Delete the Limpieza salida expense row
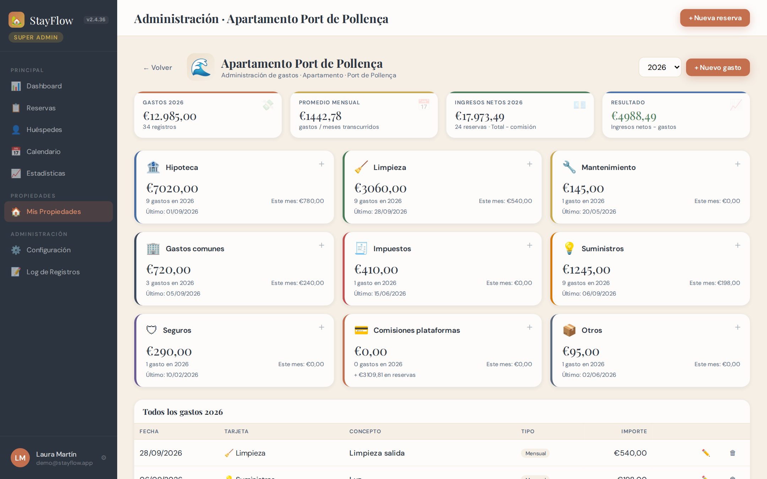The width and height of the screenshot is (767, 479). [733, 453]
